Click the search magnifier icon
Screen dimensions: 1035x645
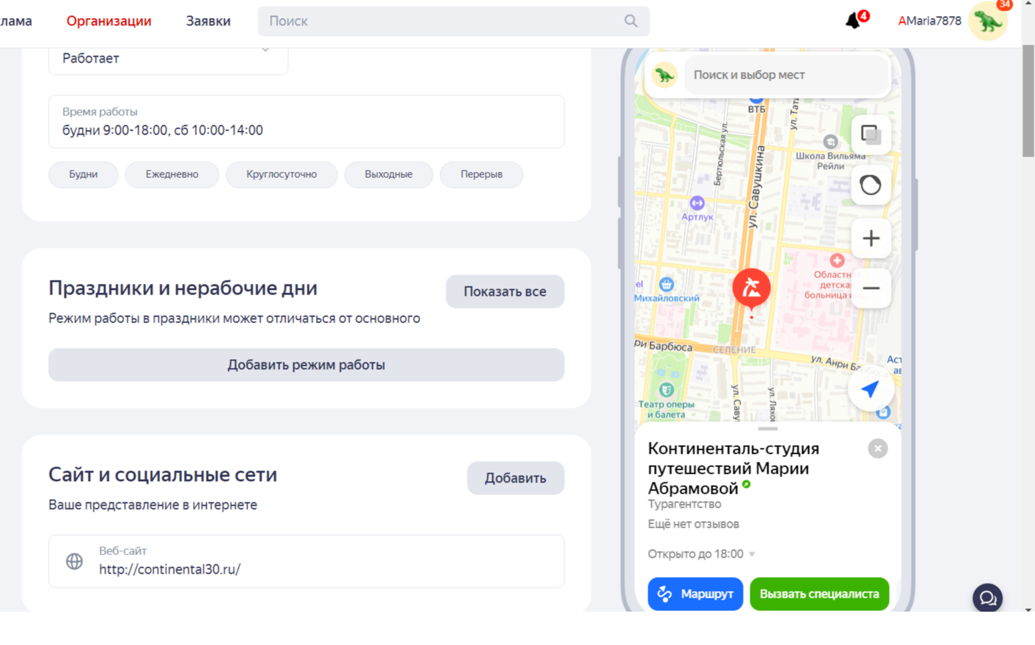click(x=630, y=21)
